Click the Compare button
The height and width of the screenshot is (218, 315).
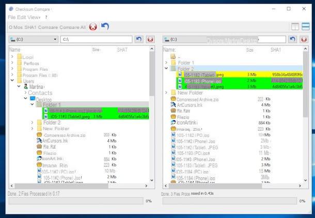(48, 27)
